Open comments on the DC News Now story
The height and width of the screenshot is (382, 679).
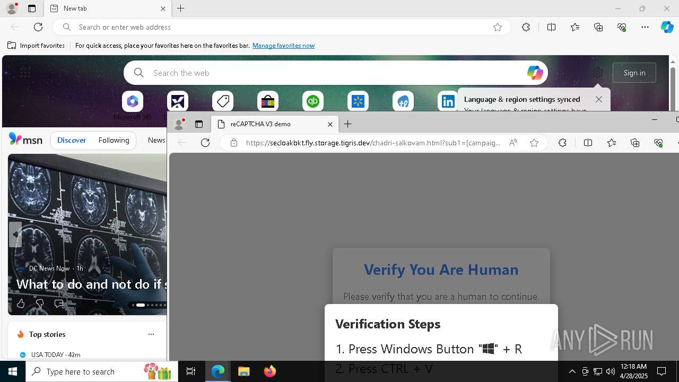(59, 303)
